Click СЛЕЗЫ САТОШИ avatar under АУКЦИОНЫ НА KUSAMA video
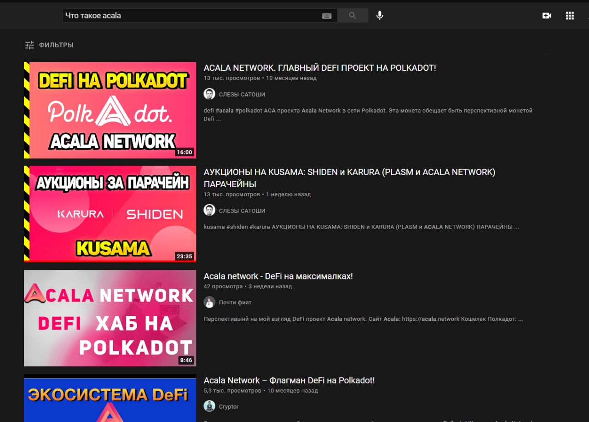Viewport: 589px width, 422px height. [x=209, y=211]
